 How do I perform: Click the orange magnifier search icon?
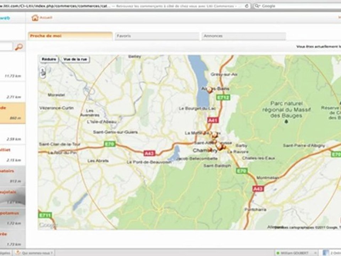pyautogui.click(x=19, y=47)
